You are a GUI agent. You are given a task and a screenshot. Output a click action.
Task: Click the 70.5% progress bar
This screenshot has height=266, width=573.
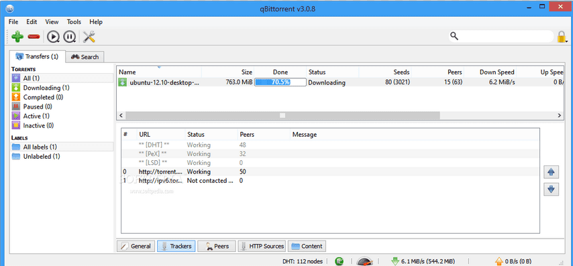pos(280,82)
